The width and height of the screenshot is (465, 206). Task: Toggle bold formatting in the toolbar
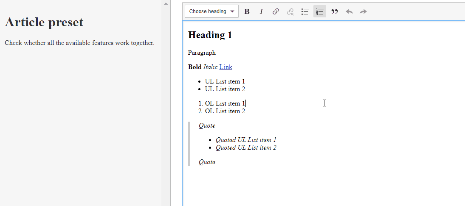pyautogui.click(x=247, y=11)
